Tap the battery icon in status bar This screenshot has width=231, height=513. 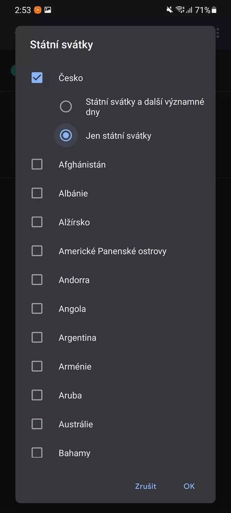[x=214, y=10]
